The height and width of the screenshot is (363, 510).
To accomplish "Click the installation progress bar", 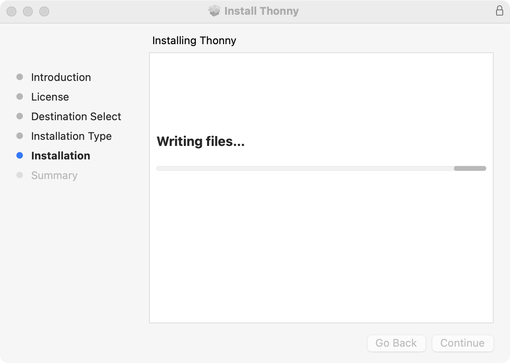I will click(x=321, y=168).
